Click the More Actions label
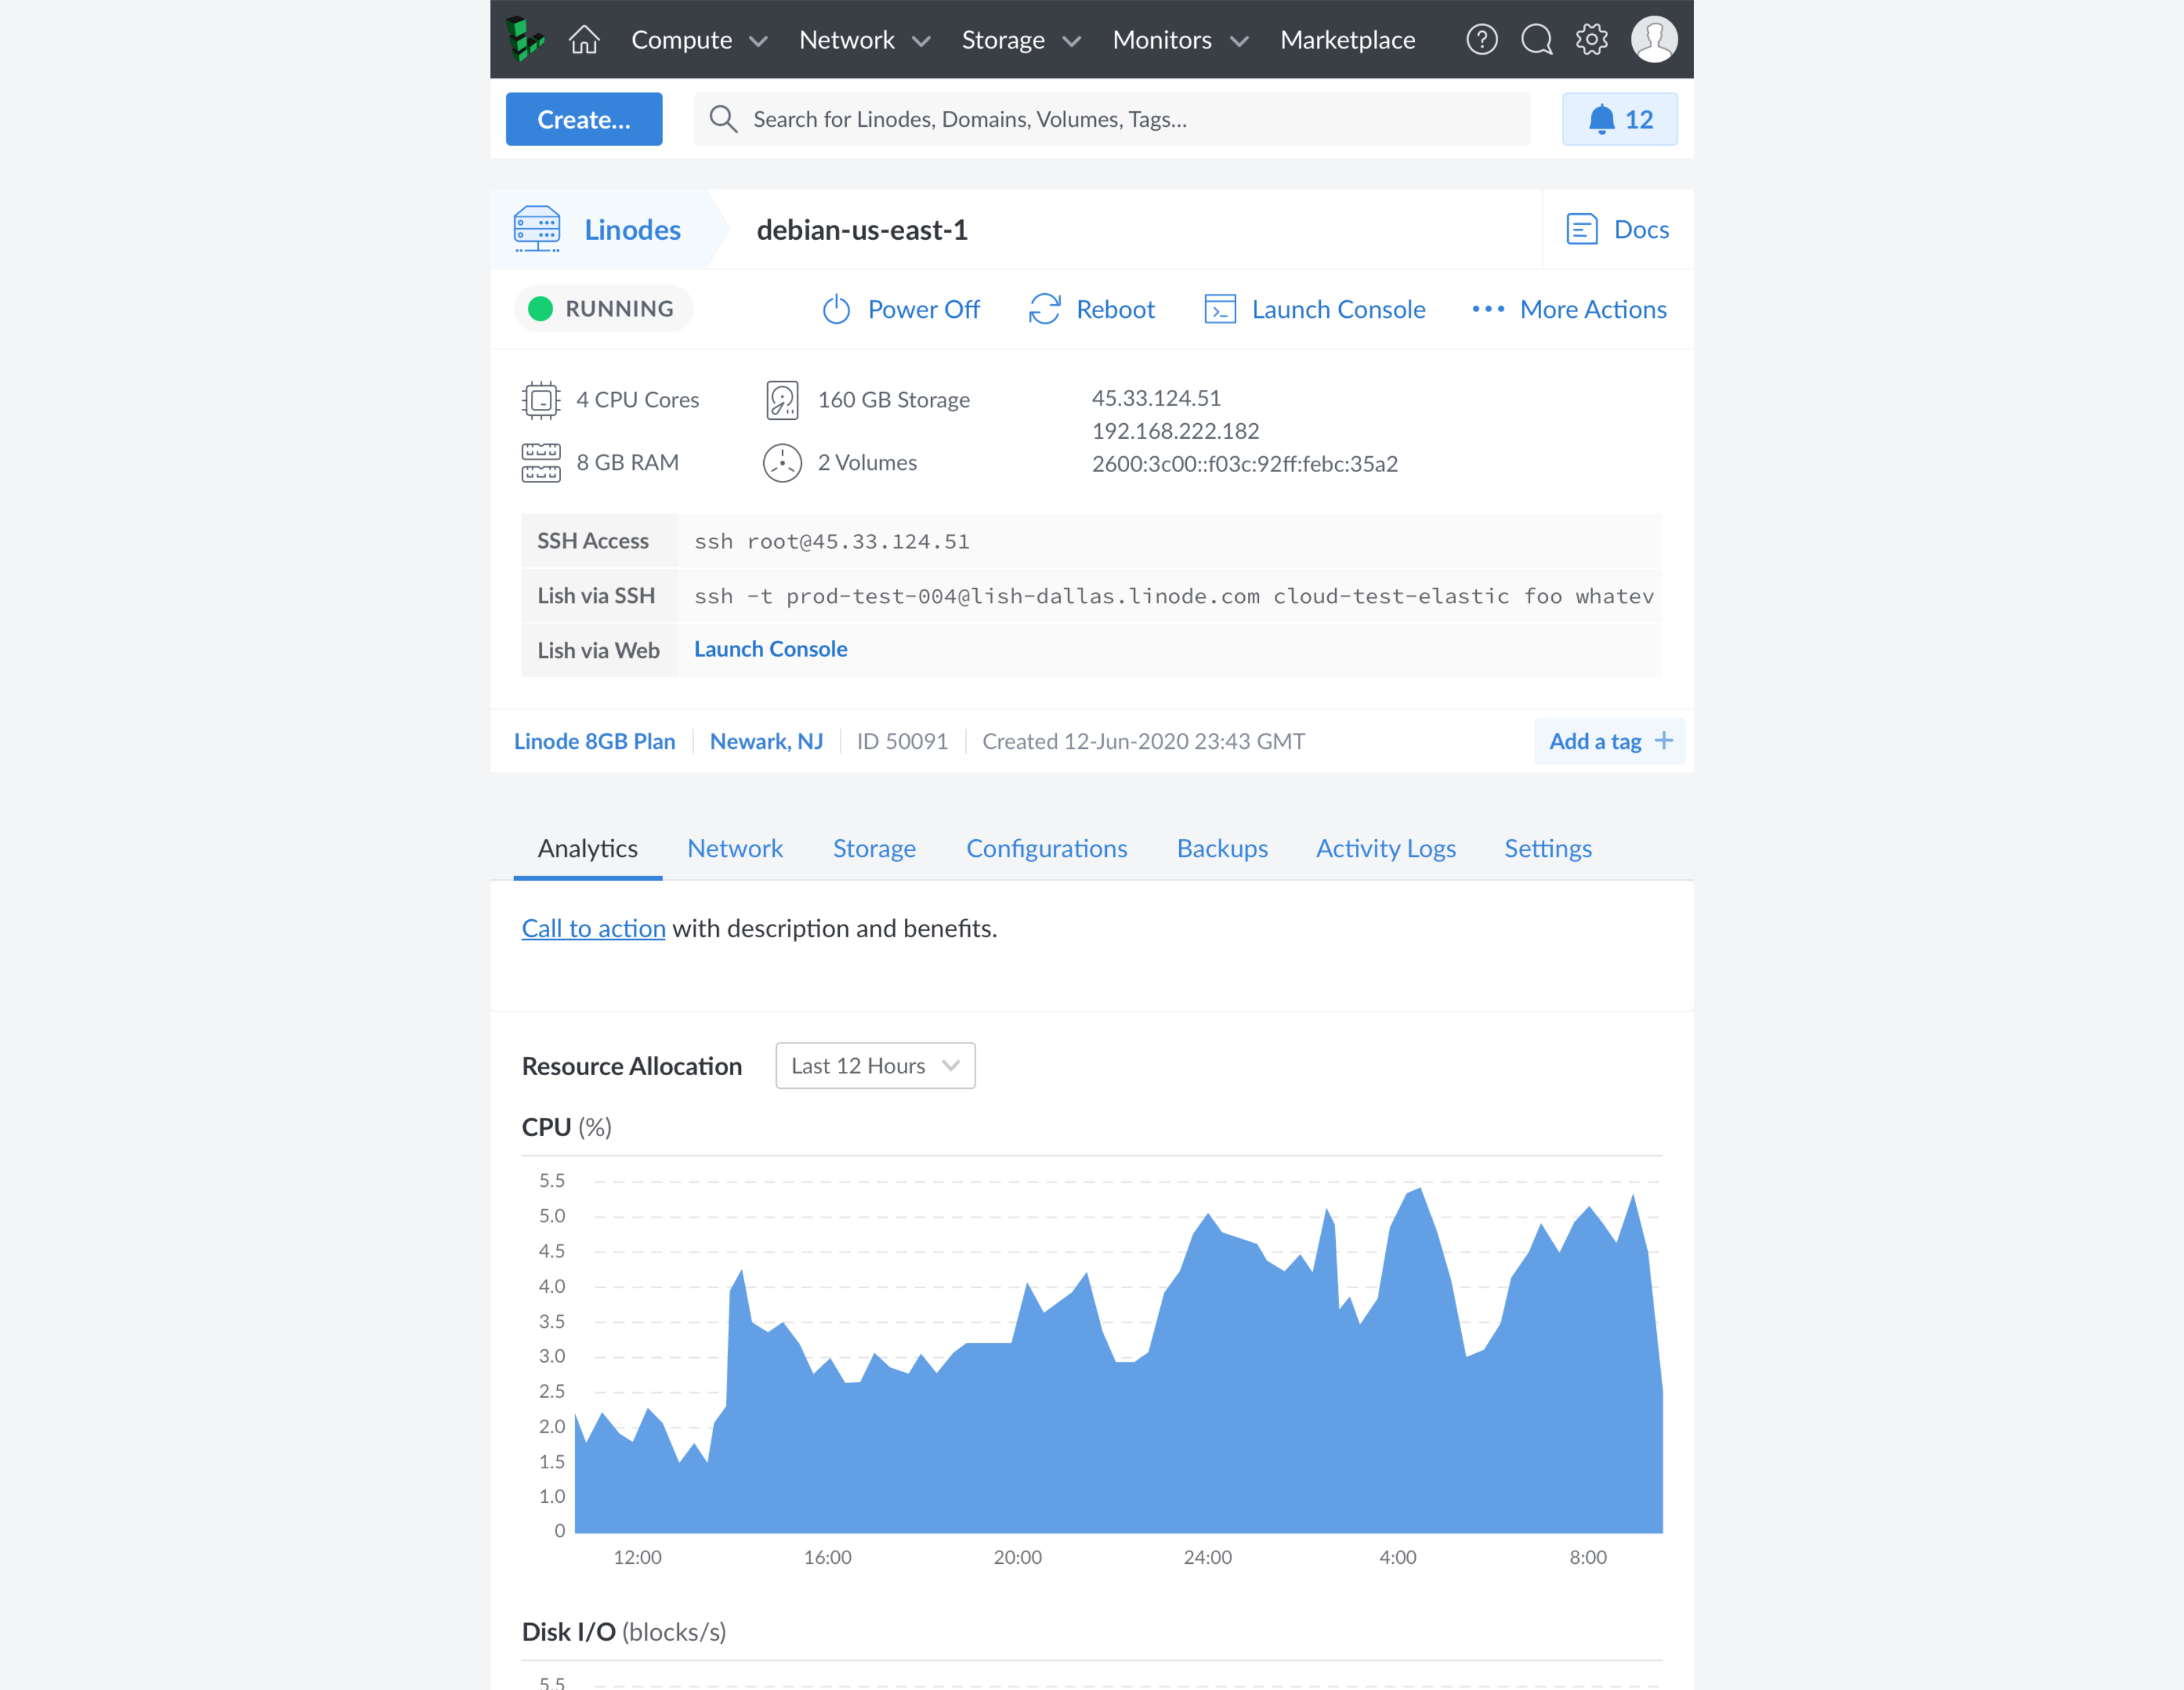This screenshot has height=1690, width=2184. (x=1593, y=309)
